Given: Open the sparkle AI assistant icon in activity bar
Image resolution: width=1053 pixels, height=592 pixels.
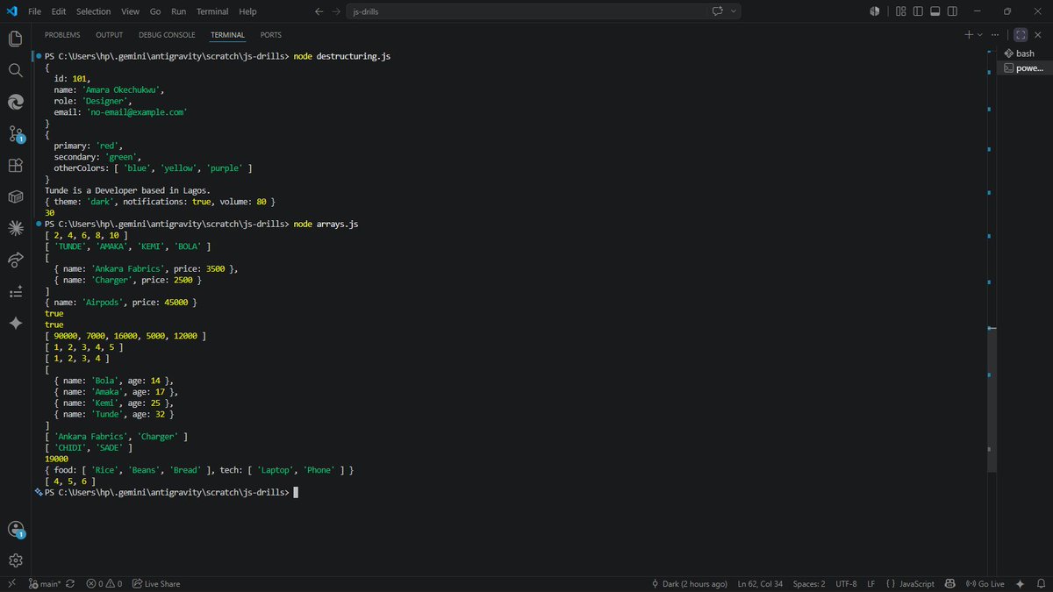Looking at the screenshot, I should coord(15,323).
